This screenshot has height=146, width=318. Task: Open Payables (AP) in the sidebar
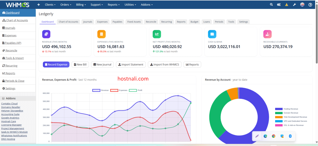(18, 43)
